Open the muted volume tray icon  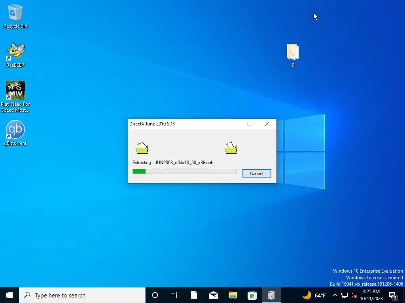[x=354, y=295]
